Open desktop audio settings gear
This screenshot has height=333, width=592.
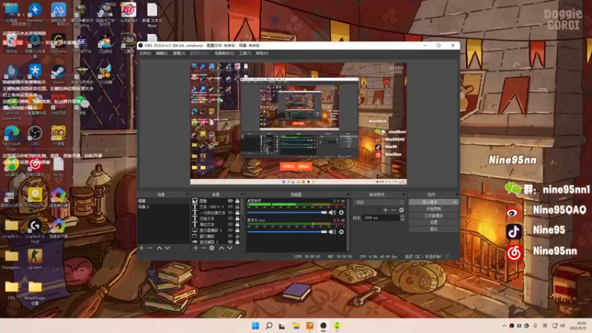point(341,212)
